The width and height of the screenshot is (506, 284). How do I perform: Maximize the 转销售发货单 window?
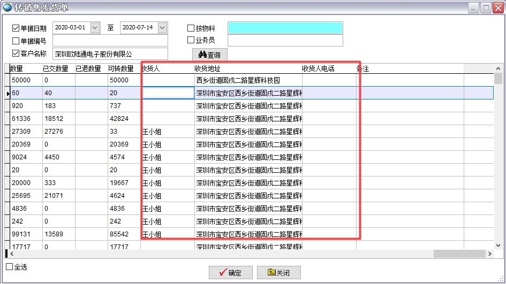click(486, 7)
